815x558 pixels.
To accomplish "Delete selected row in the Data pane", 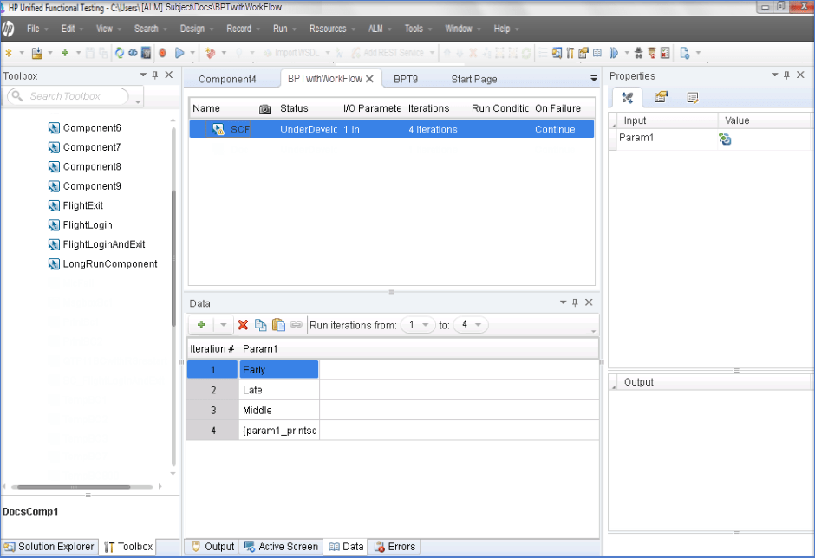I will [x=242, y=324].
